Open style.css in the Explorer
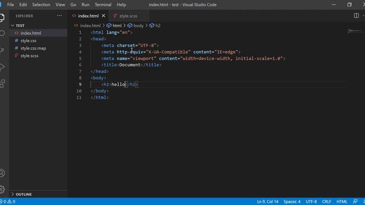 38,40
